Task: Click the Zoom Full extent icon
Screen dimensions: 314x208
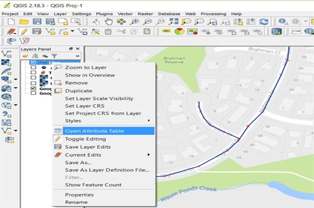Action: pos(173,21)
